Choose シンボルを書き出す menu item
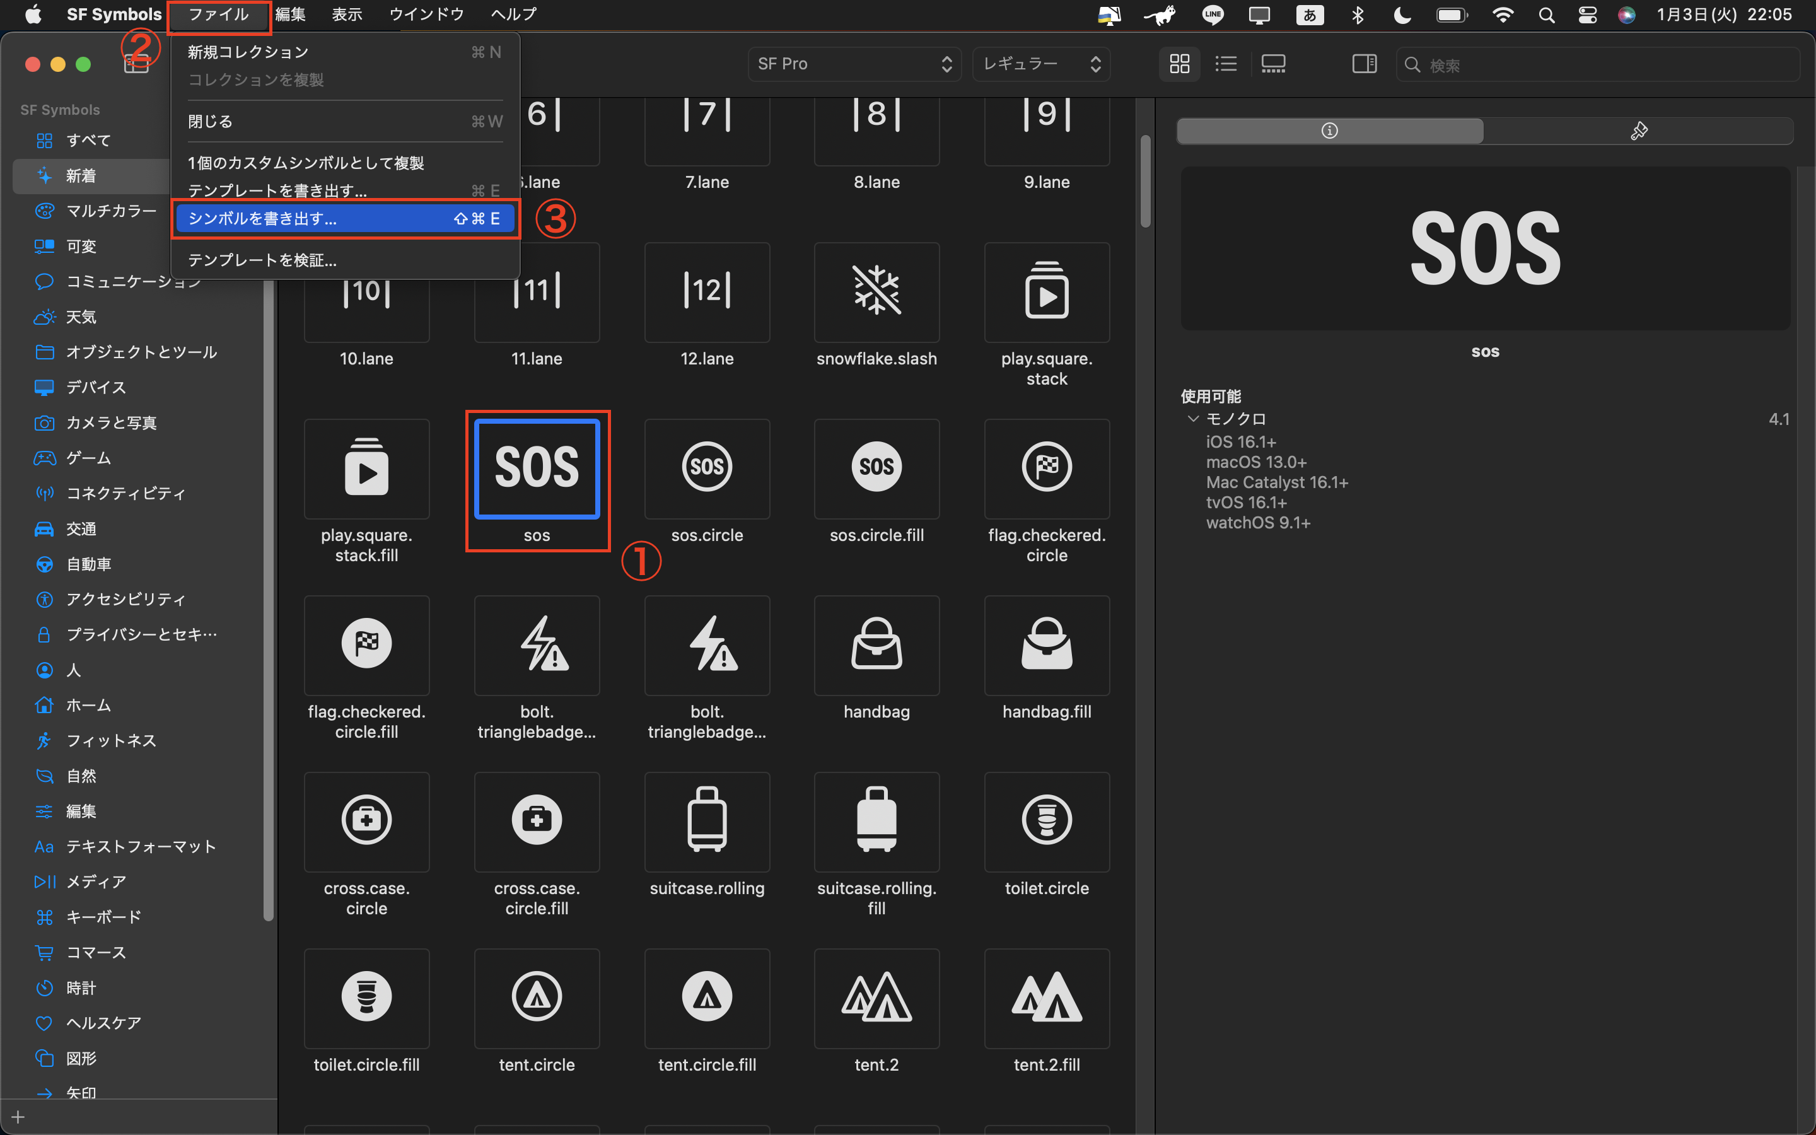1816x1135 pixels. [x=345, y=218]
